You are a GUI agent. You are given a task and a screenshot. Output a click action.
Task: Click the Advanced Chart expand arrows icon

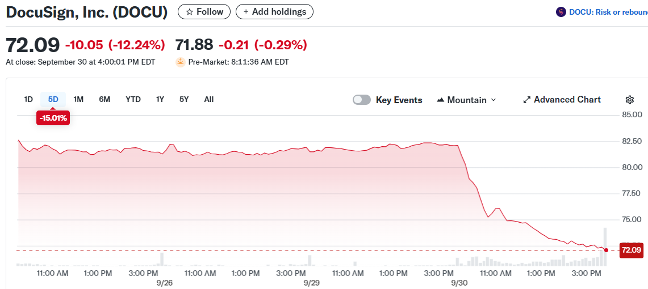(x=526, y=100)
